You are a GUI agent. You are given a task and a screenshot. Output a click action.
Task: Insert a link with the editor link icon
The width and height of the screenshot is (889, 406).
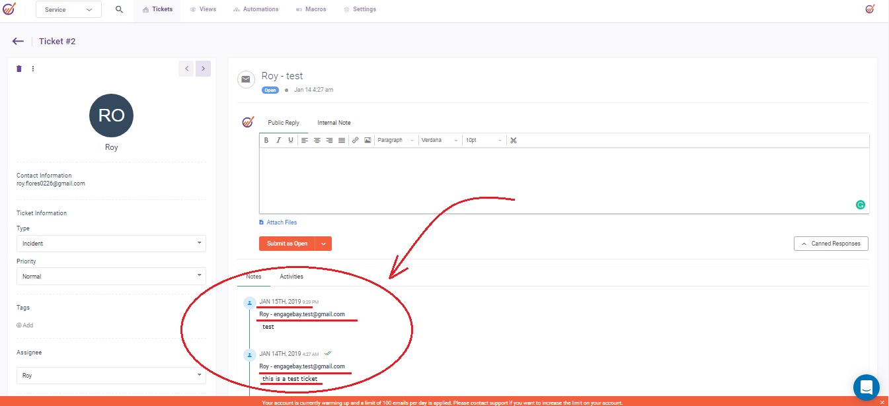tap(355, 141)
